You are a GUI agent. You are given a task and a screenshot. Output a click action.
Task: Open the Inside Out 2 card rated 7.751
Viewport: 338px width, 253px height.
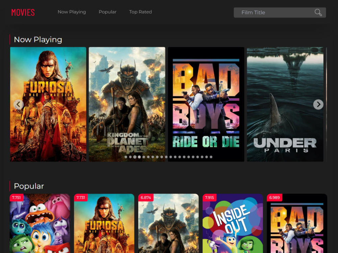tap(40, 224)
